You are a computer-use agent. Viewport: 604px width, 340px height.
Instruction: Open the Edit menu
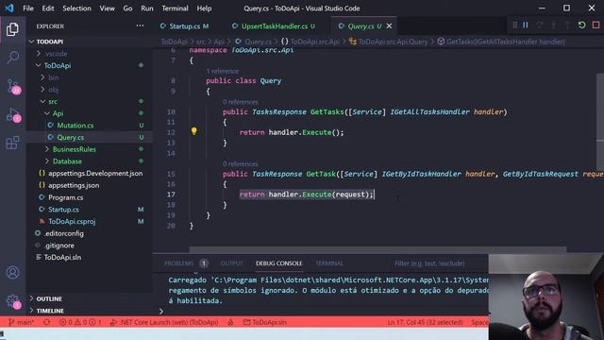click(48, 8)
